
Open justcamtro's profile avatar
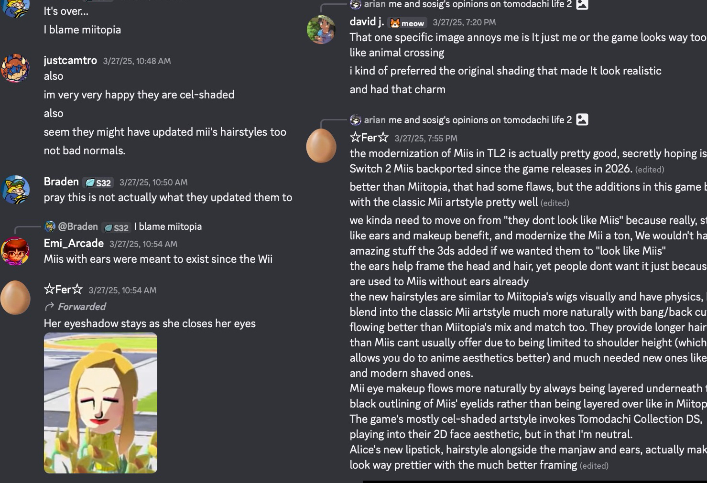[x=15, y=68]
